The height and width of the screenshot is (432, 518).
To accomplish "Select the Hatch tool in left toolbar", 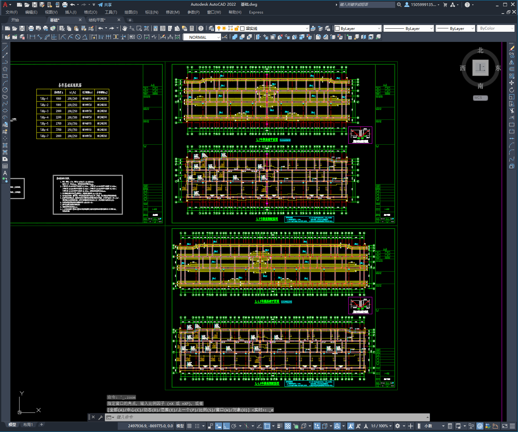I will [5, 145].
